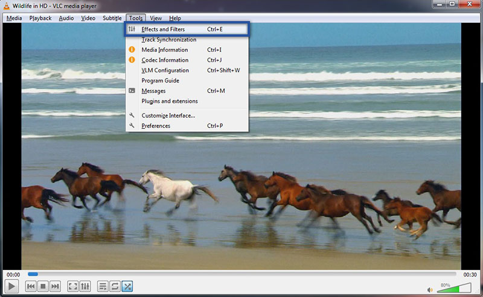Disable random shuffle playback

[127, 286]
